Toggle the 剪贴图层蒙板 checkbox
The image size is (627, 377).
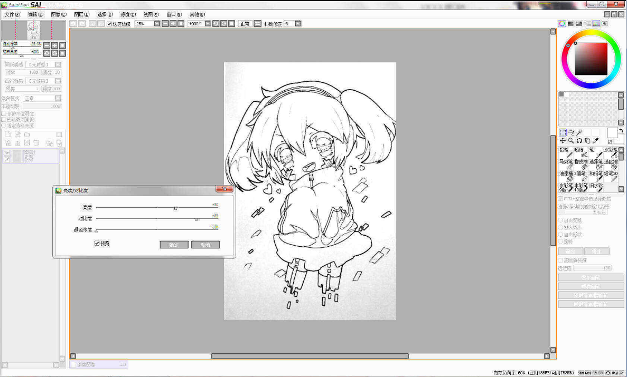[x=4, y=119]
